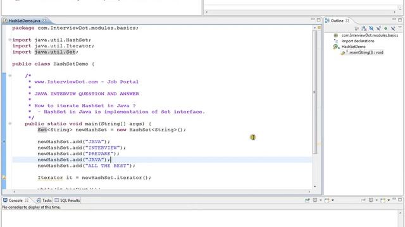405x227 pixels.
Task: Click the Outline view icon beside its title
Action: 327,21
